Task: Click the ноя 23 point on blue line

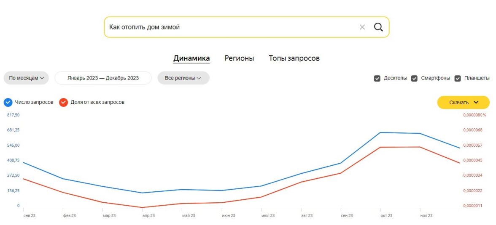Action: coord(420,134)
